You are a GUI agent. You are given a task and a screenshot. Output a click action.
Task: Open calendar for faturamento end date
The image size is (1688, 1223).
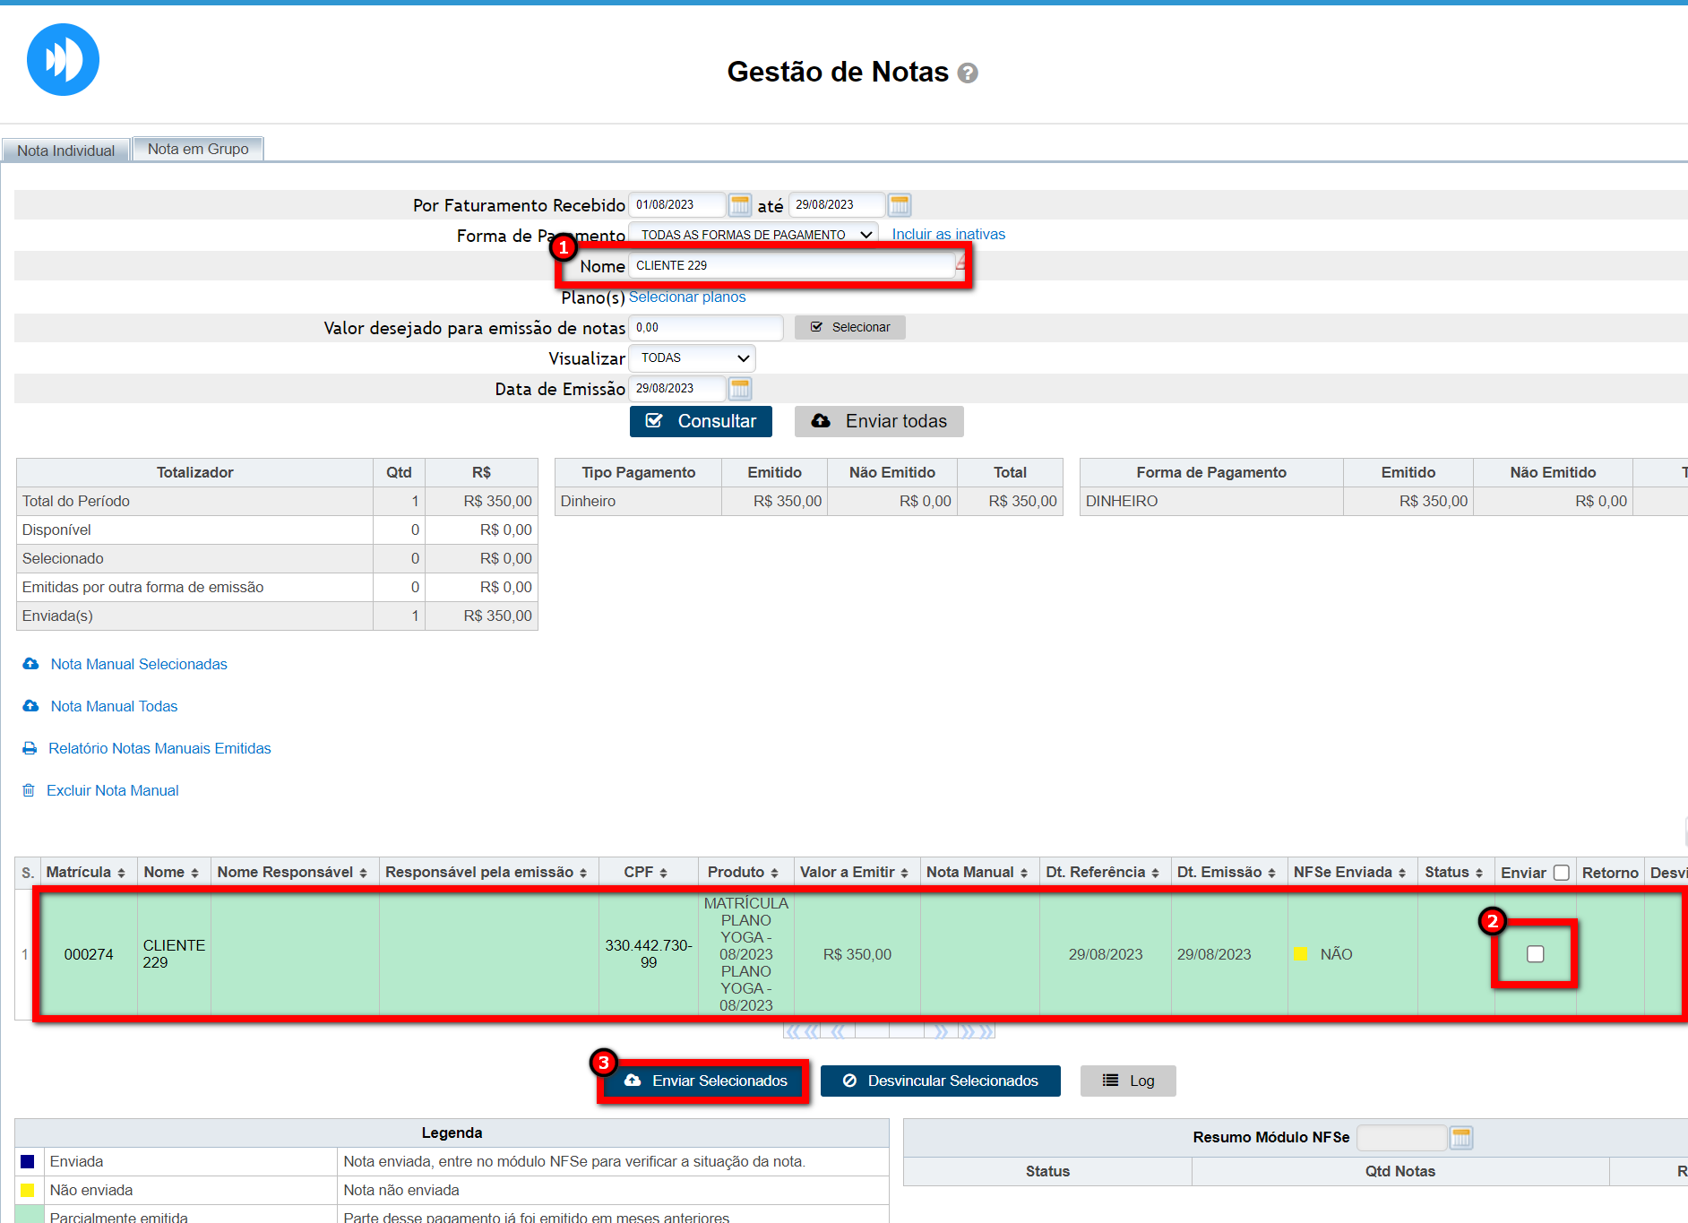900,205
